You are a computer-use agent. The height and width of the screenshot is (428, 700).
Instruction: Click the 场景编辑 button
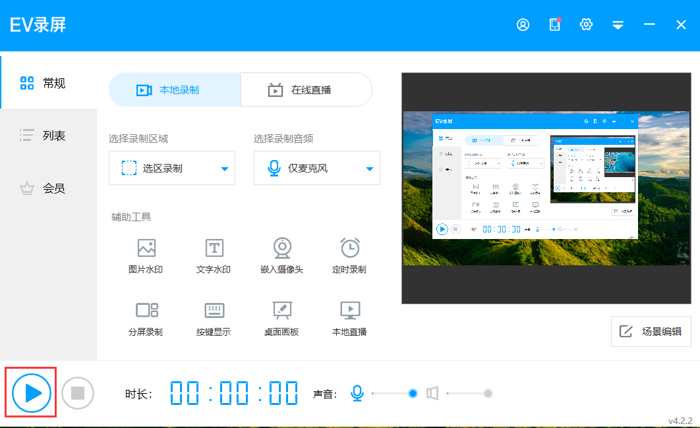pyautogui.click(x=651, y=331)
